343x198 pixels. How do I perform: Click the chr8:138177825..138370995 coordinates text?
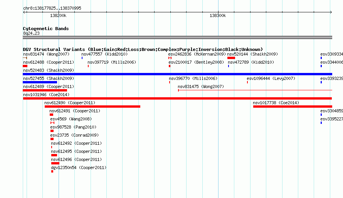coord(52,8)
